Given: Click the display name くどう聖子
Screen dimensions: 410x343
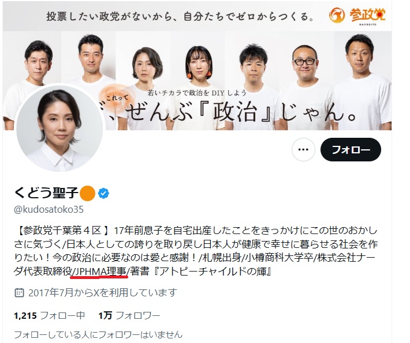Looking at the screenshot, I should (x=46, y=193).
